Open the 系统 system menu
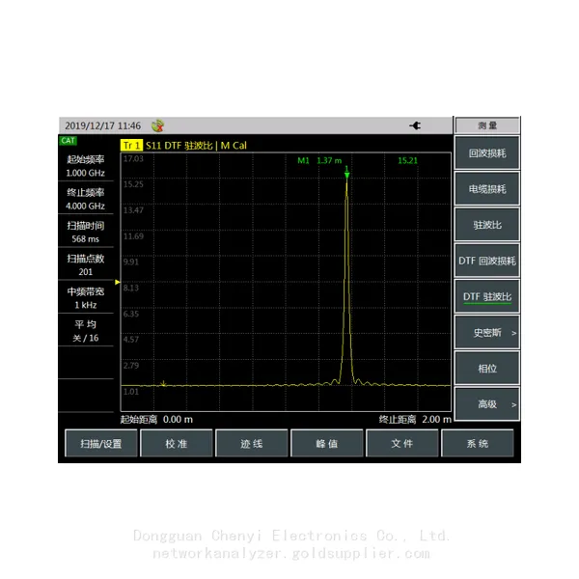The width and height of the screenshot is (579, 579). (x=478, y=443)
